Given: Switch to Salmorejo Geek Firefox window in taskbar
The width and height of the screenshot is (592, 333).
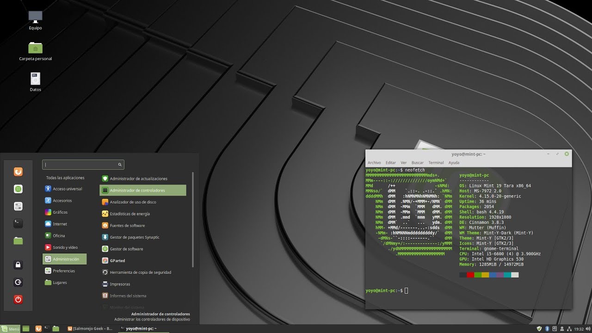Looking at the screenshot, I should click(x=90, y=329).
